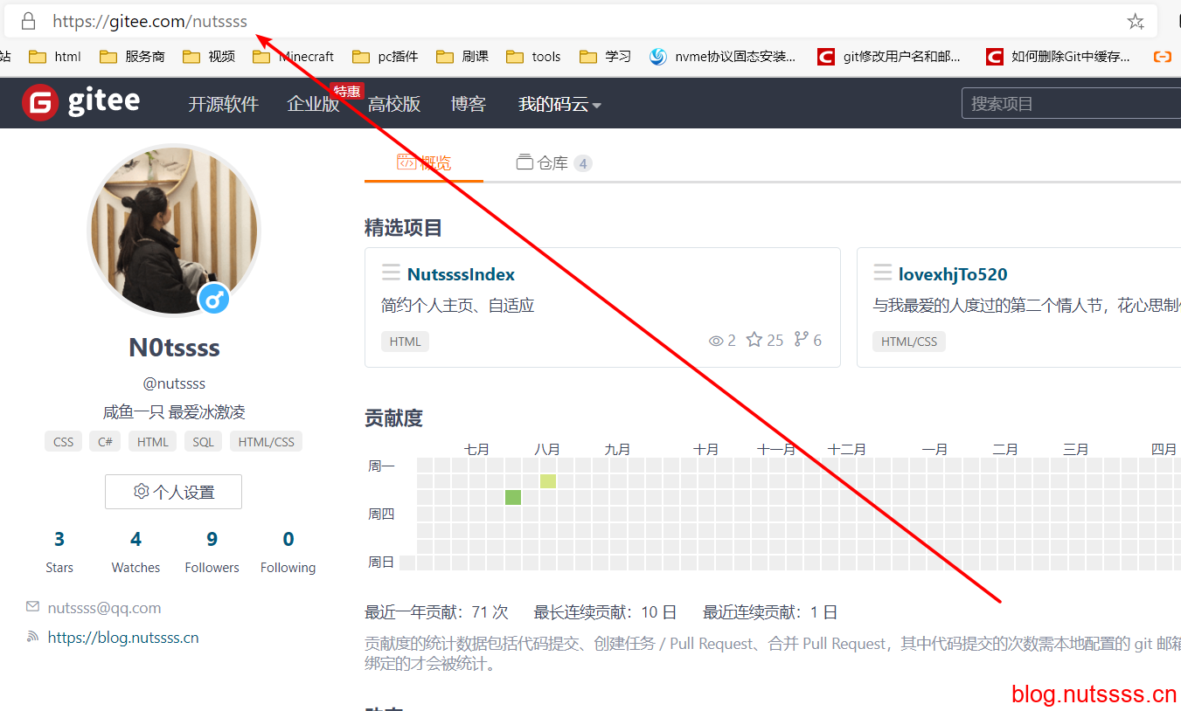Screen dimensions: 1181x711
Task: Open the Minecraft bookmark folder
Action: click(294, 57)
